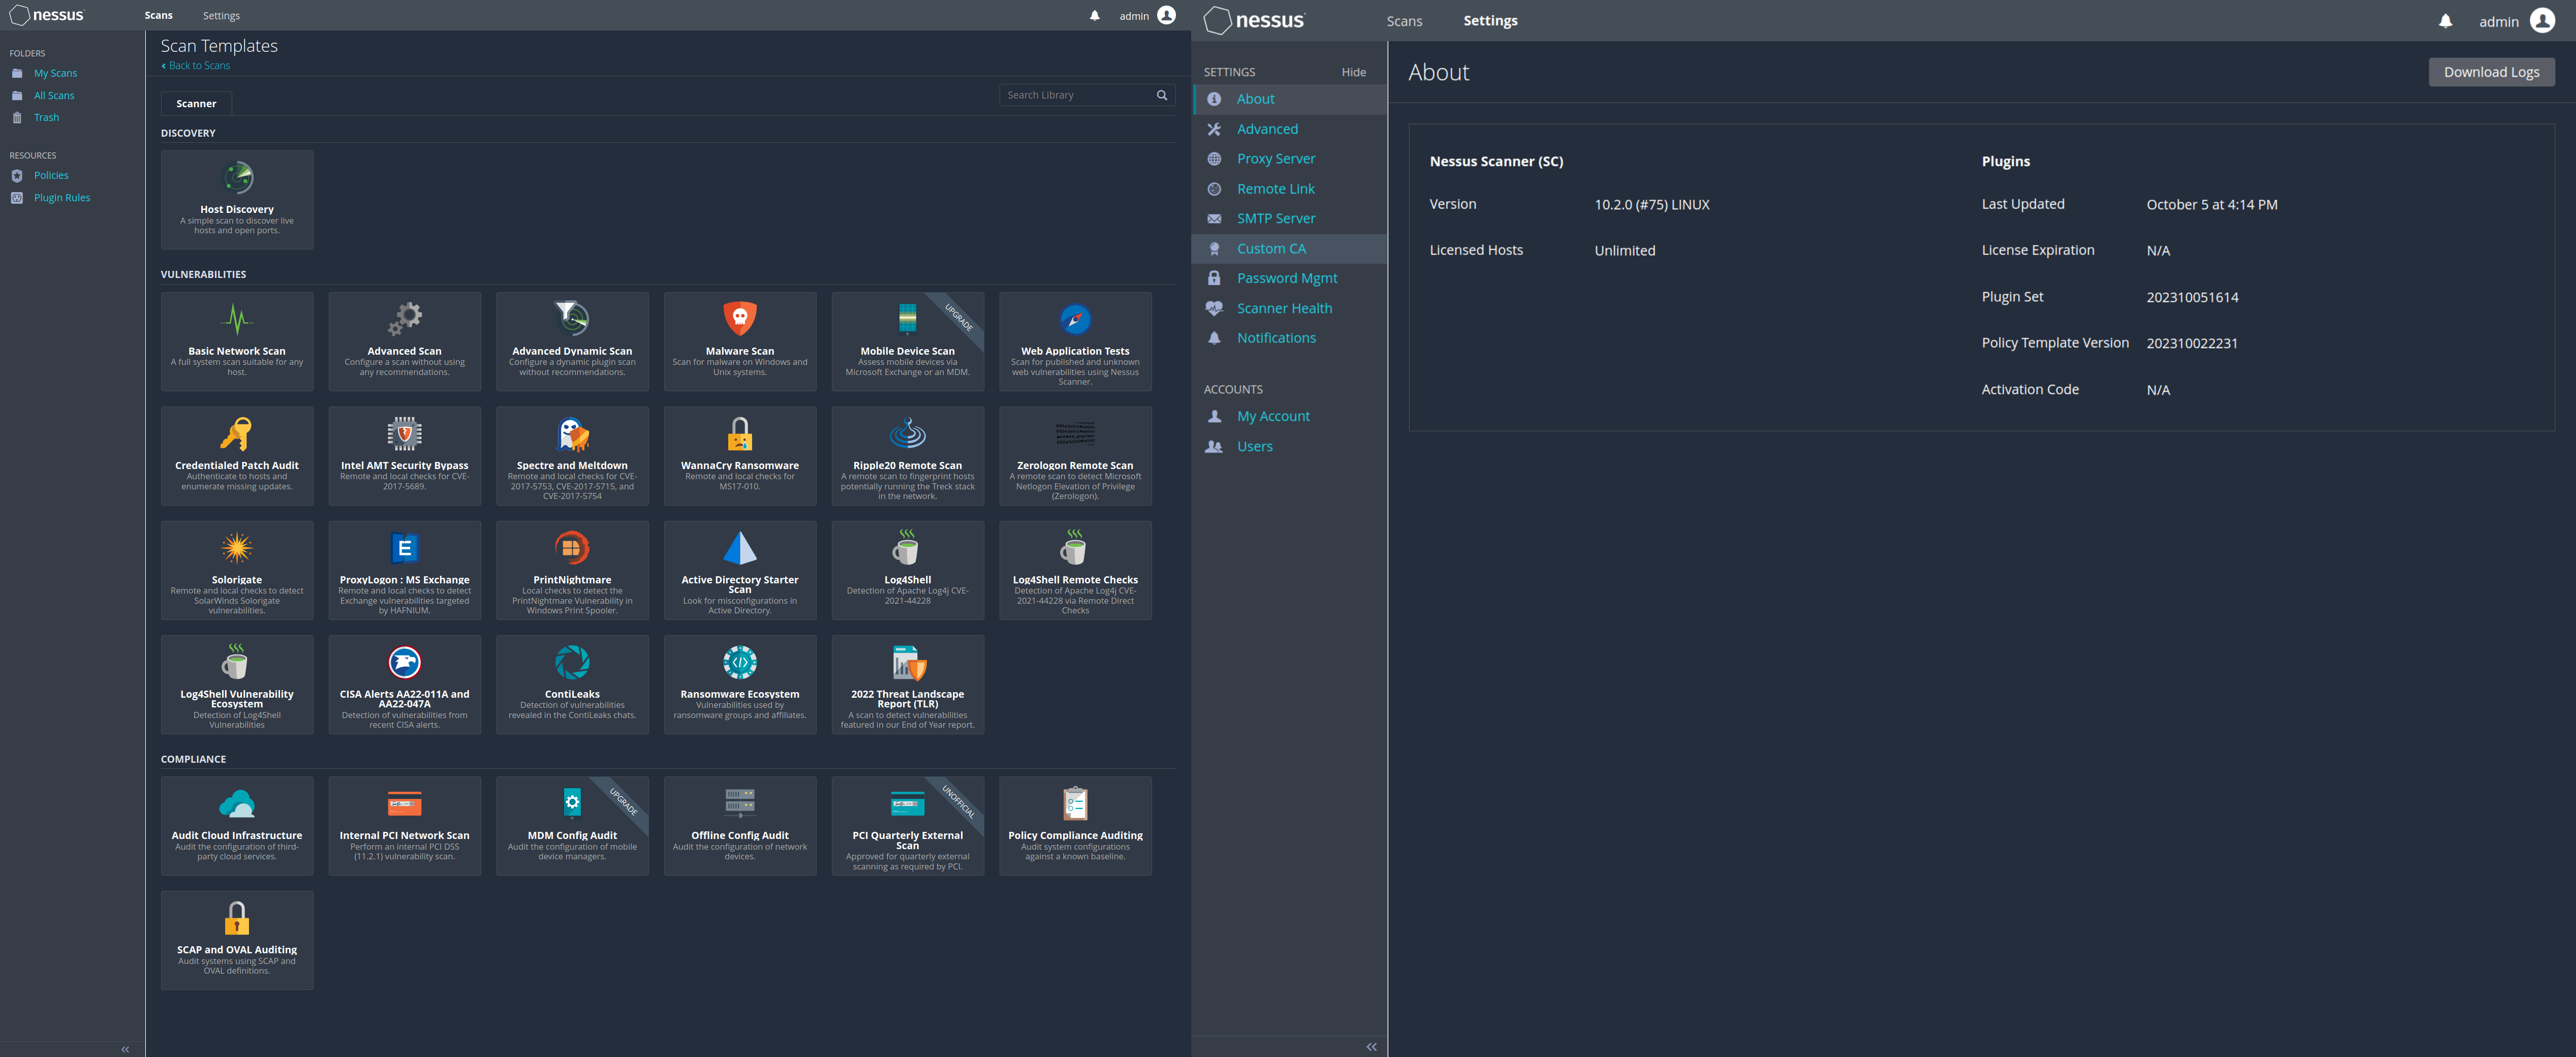Pick the WannaCry Ransomware padlock icon
Screen dimensions: 2576x1057
[740, 433]
